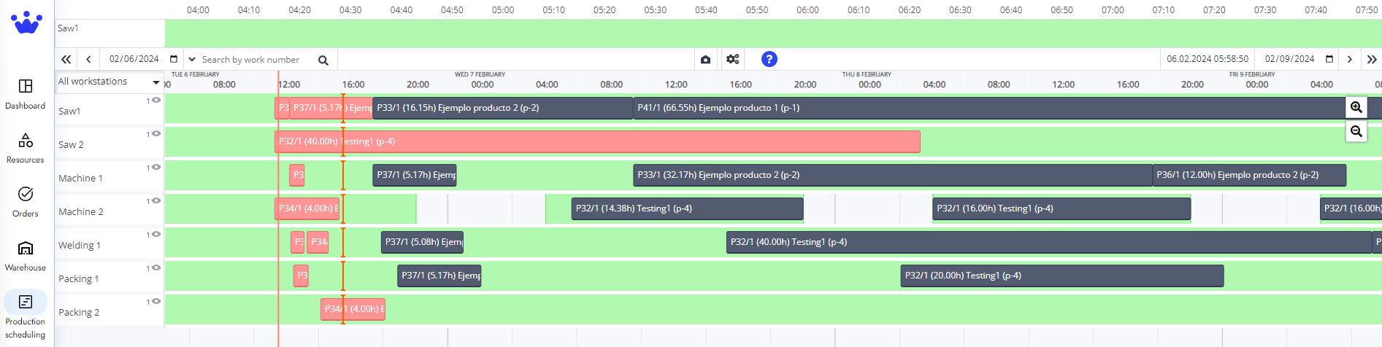Open scheduling settings gears icon
The width and height of the screenshot is (1382, 347).
[x=732, y=59]
